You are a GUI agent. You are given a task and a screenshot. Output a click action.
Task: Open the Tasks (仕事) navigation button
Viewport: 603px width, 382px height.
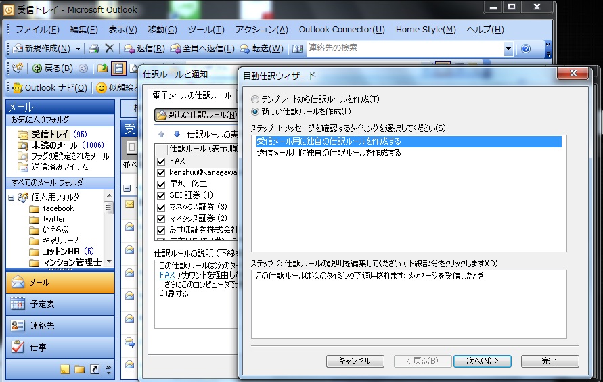(60, 348)
